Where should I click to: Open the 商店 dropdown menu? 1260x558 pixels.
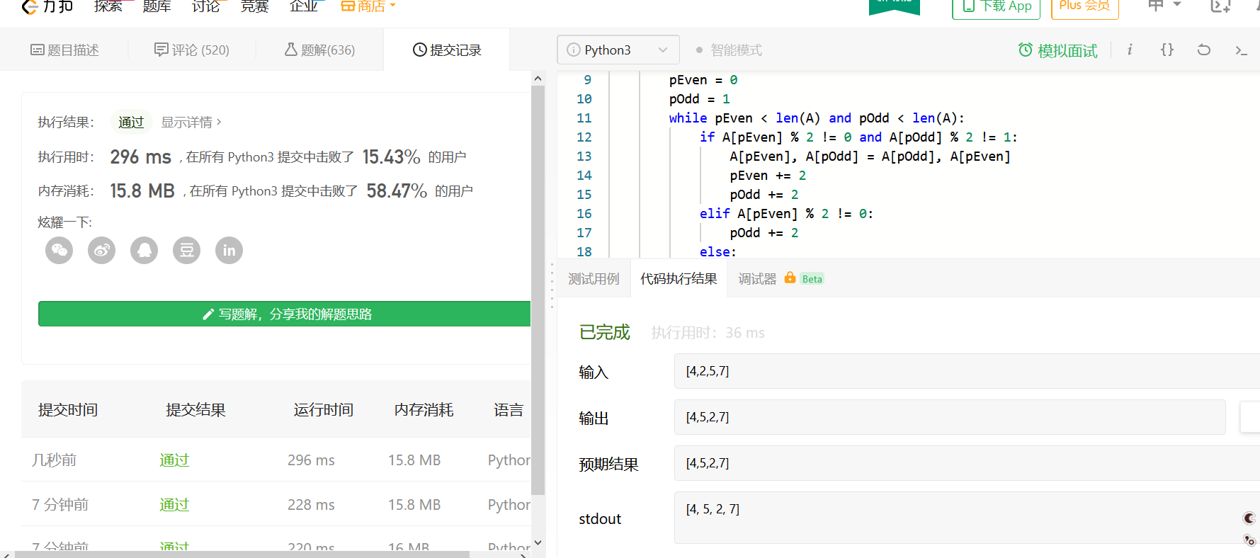(368, 6)
